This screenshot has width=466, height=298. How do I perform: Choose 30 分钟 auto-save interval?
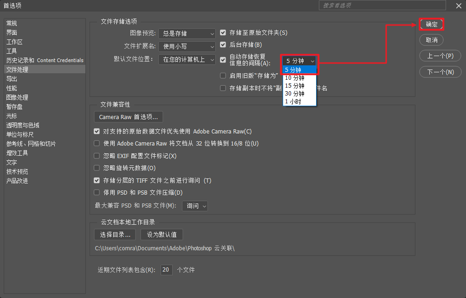click(299, 94)
